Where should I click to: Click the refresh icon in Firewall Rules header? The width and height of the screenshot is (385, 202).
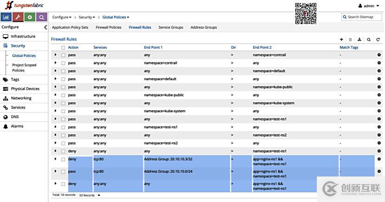click(378, 40)
